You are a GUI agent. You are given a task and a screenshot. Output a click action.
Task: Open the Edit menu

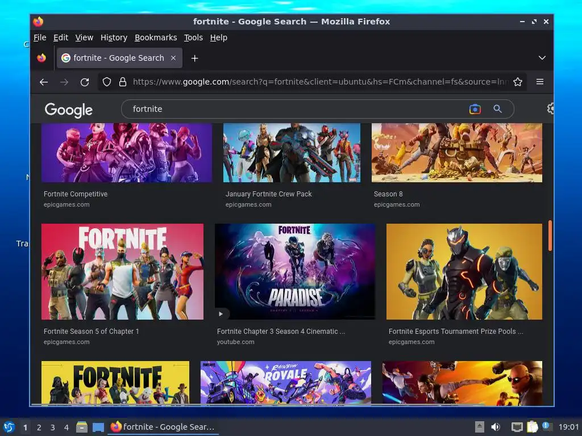pyautogui.click(x=61, y=37)
